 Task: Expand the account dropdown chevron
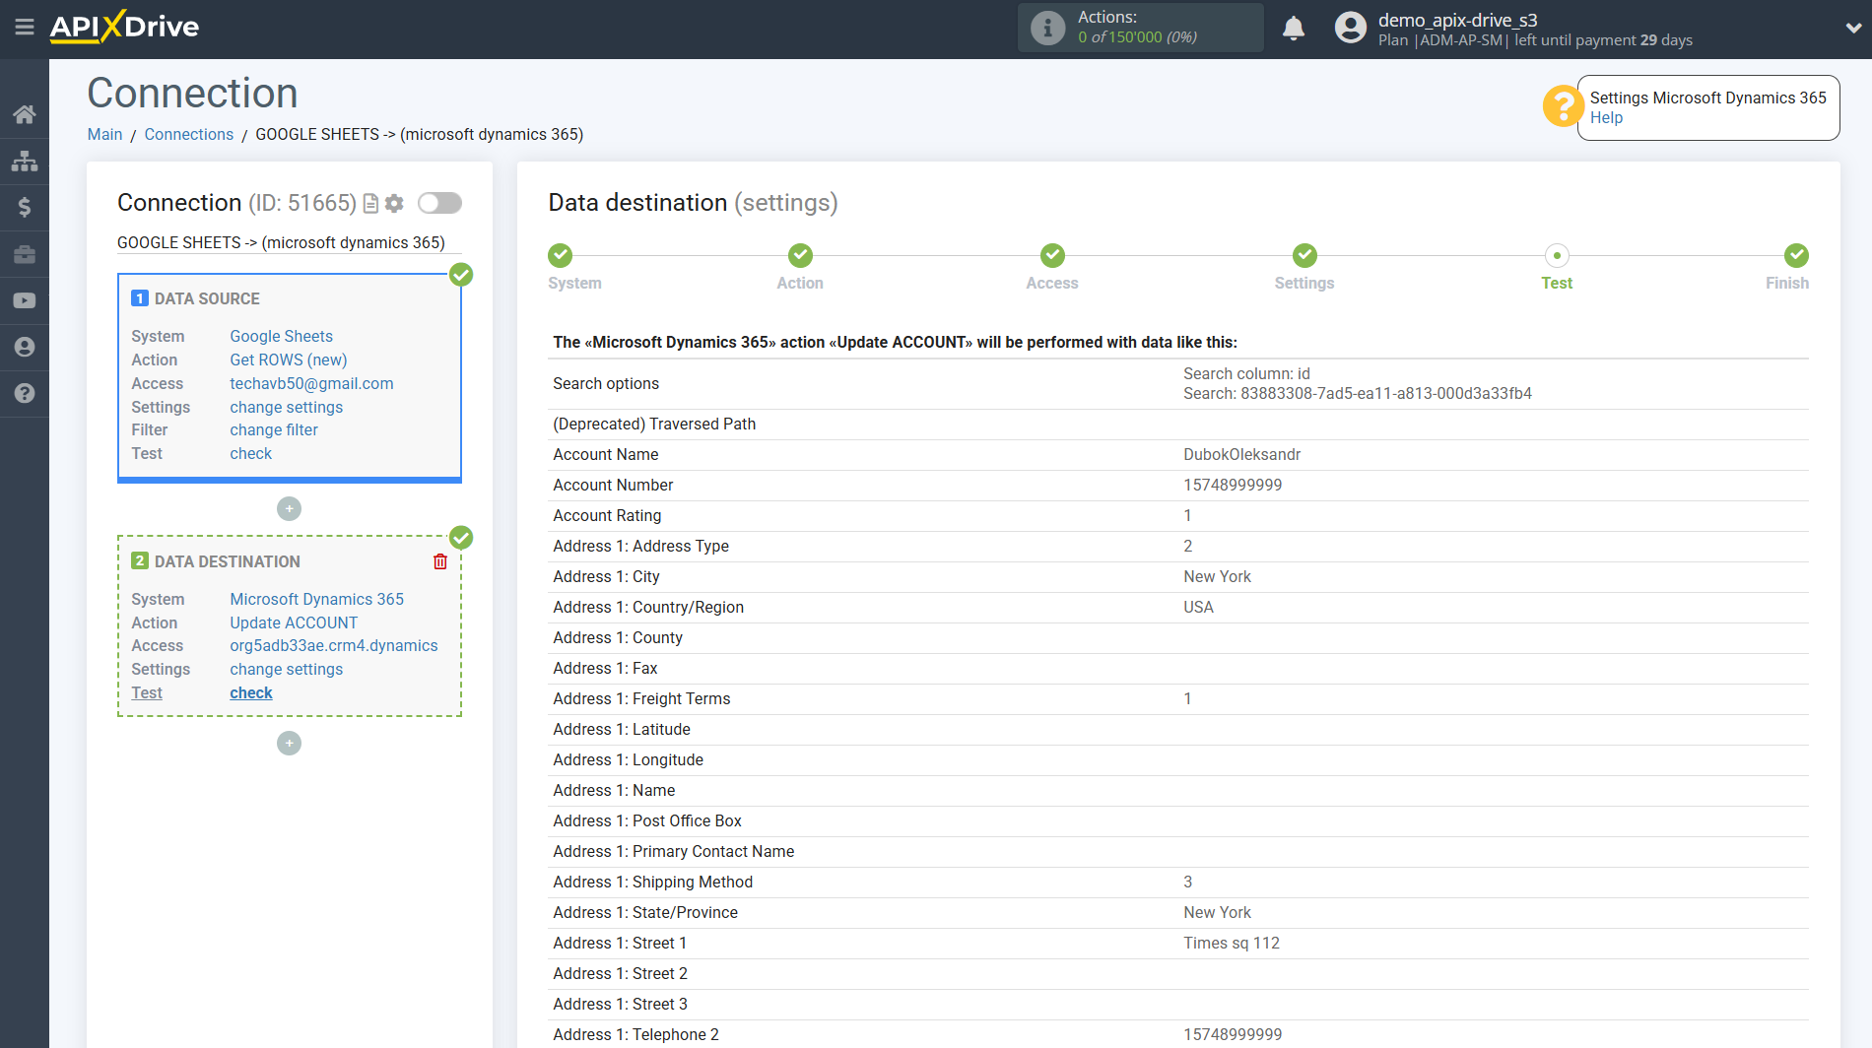(1852, 28)
